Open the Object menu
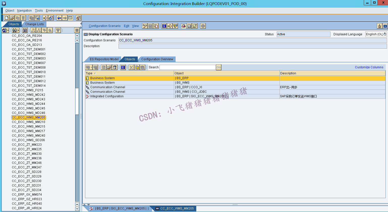Screen dimensions: 388x212 [x=10, y=11]
